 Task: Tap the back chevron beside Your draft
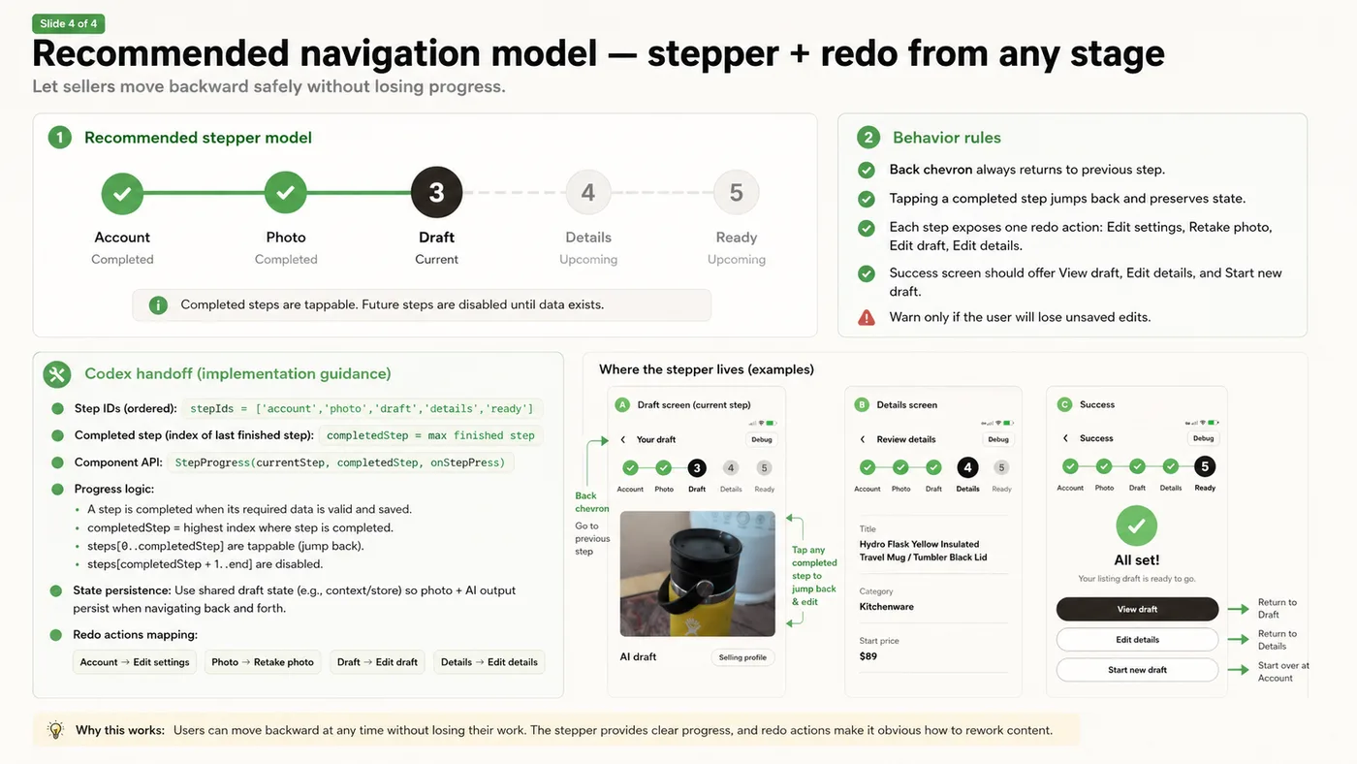[x=623, y=439]
